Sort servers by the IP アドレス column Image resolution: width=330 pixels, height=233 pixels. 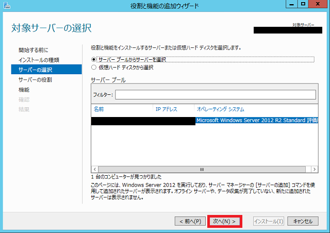pyautogui.click(x=167, y=109)
